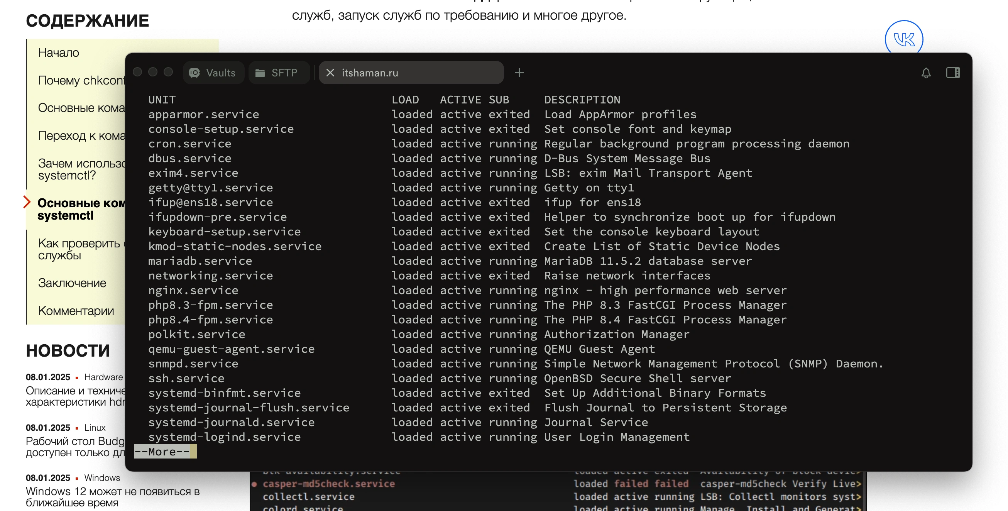Click mariadb.service unit name
Screen dimensions: 1008x511
(200, 261)
